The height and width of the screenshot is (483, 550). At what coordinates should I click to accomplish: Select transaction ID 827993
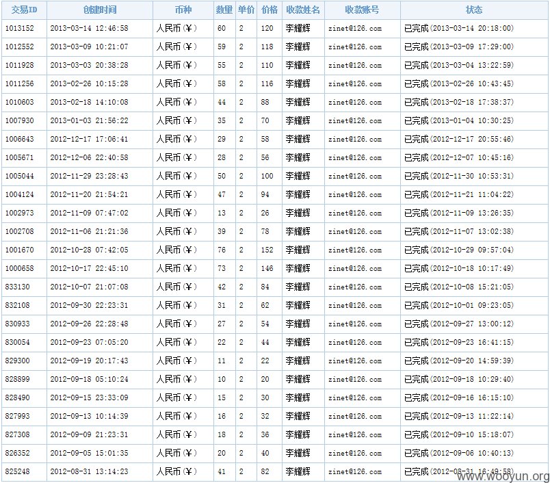[x=18, y=417]
